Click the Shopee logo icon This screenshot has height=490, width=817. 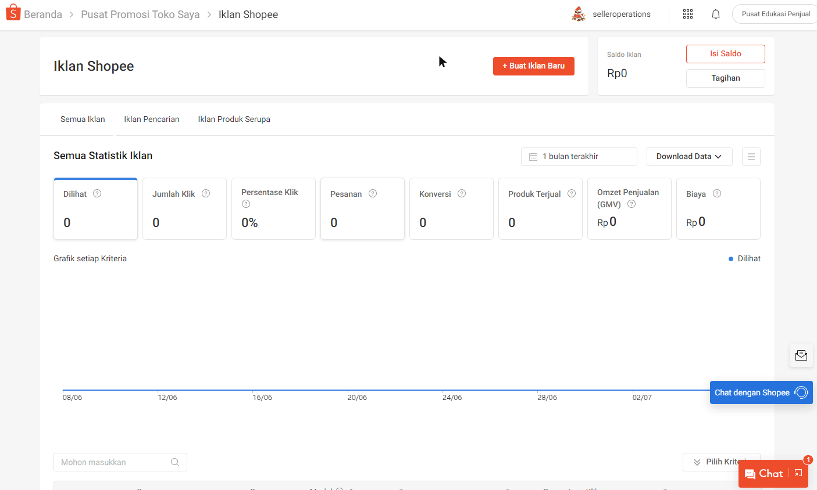coord(13,13)
